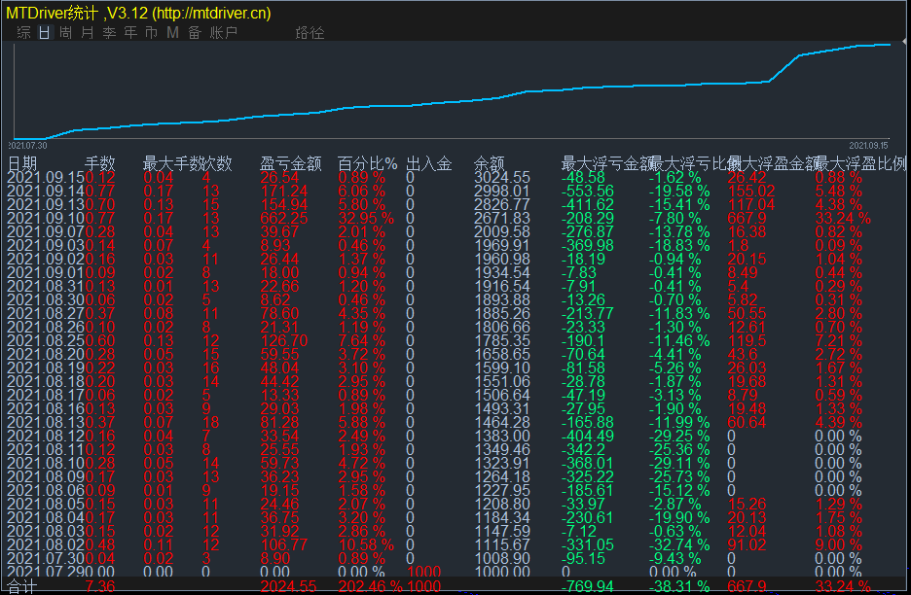Select the 2021.08.13 date cell
This screenshot has height=595, width=911.
click(46, 422)
